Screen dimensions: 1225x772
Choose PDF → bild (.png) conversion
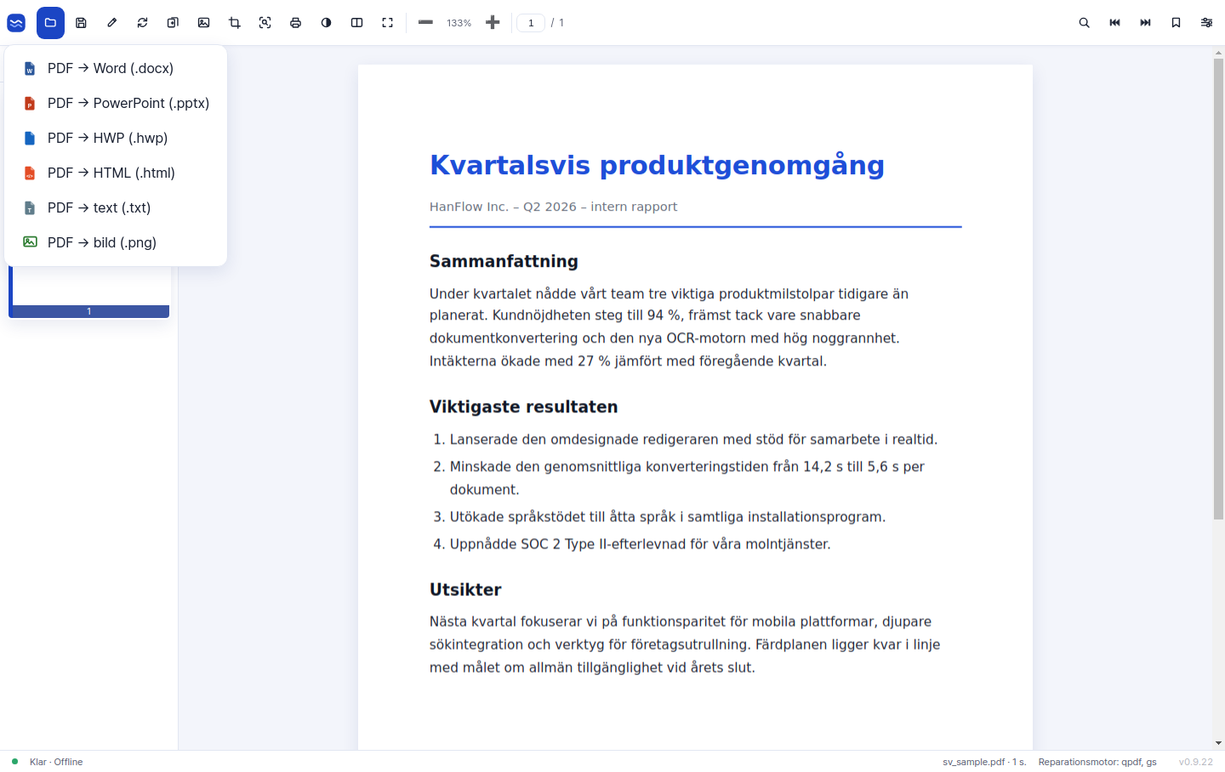coord(116,242)
